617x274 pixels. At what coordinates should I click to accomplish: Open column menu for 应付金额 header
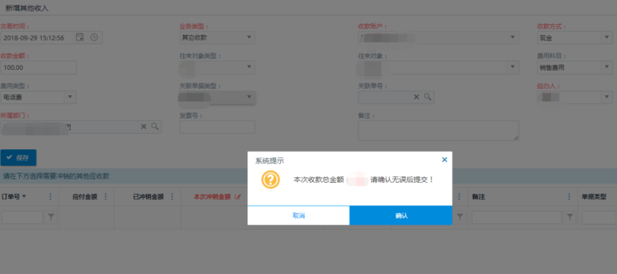105,197
